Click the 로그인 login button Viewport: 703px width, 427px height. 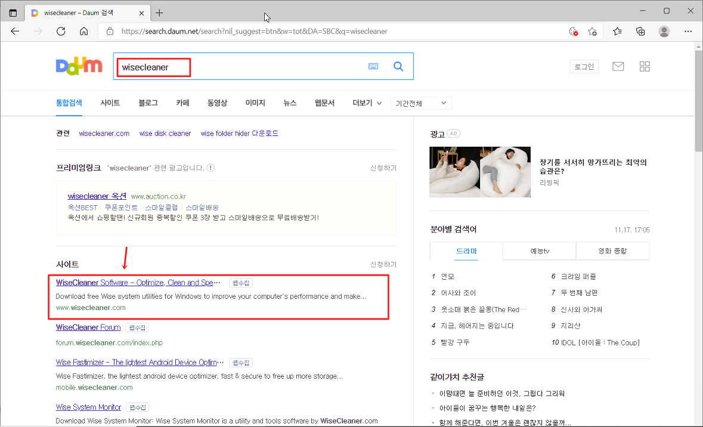tap(584, 66)
